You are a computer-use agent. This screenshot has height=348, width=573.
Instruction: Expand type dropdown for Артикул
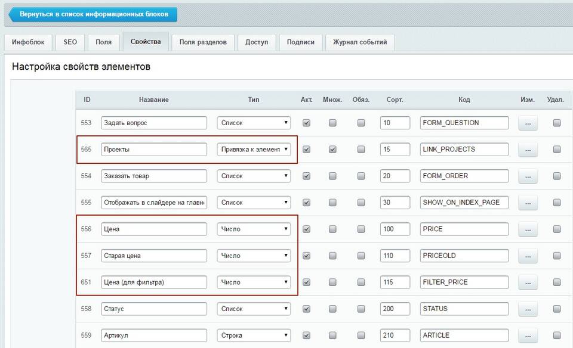point(254,335)
